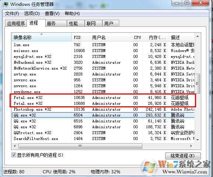The width and height of the screenshot is (213, 177).
Task: Click memory value 242,148 K
Action: (156, 109)
